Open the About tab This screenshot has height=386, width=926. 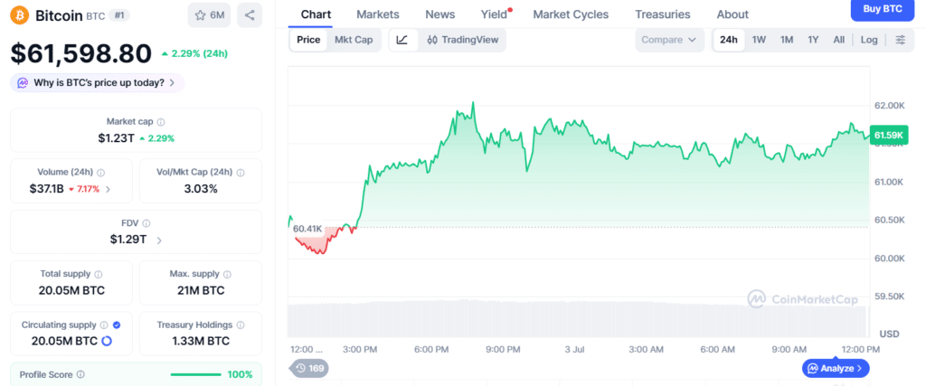[732, 14]
